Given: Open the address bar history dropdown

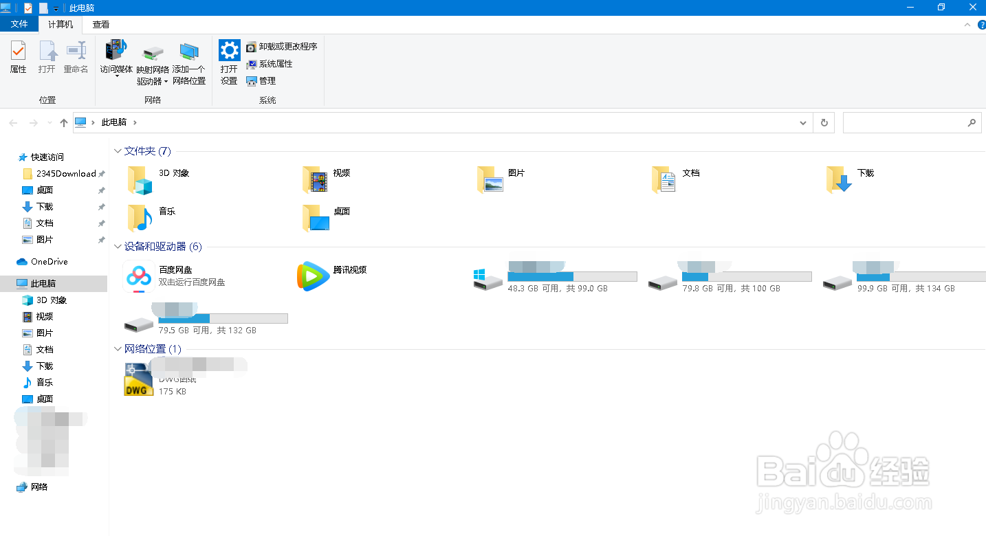Looking at the screenshot, I should pos(803,123).
